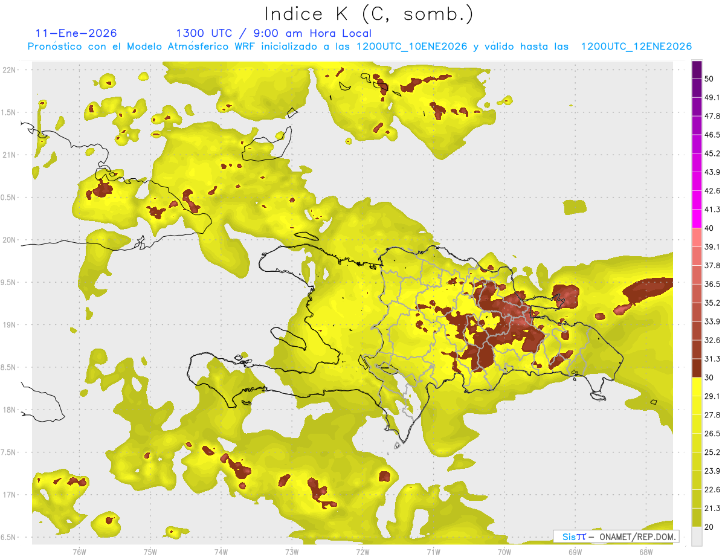The height and width of the screenshot is (560, 725).
Task: Click the colorbar value "40"
Action: pos(710,228)
